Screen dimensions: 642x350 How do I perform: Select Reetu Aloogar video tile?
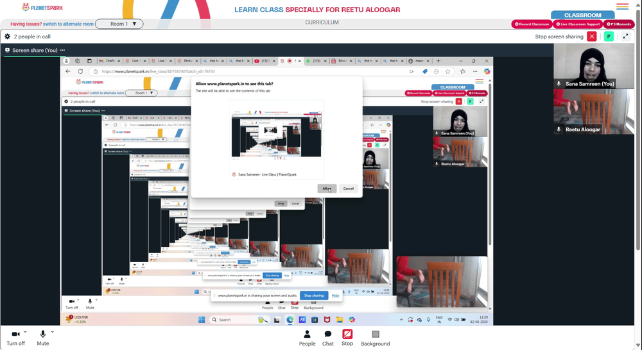coord(594,112)
